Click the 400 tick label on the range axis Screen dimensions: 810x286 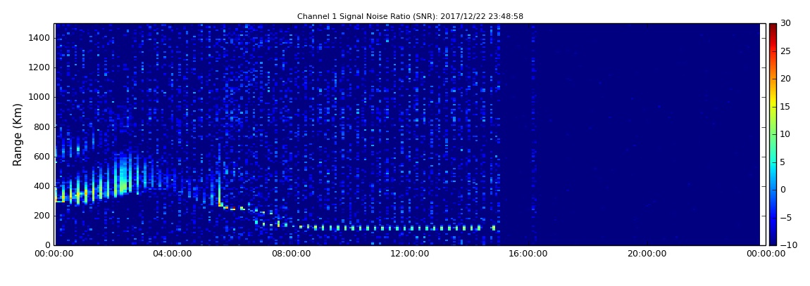point(42,186)
